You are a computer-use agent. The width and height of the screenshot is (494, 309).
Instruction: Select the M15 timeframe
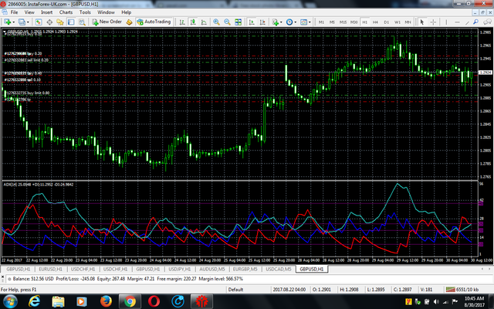tap(343, 22)
